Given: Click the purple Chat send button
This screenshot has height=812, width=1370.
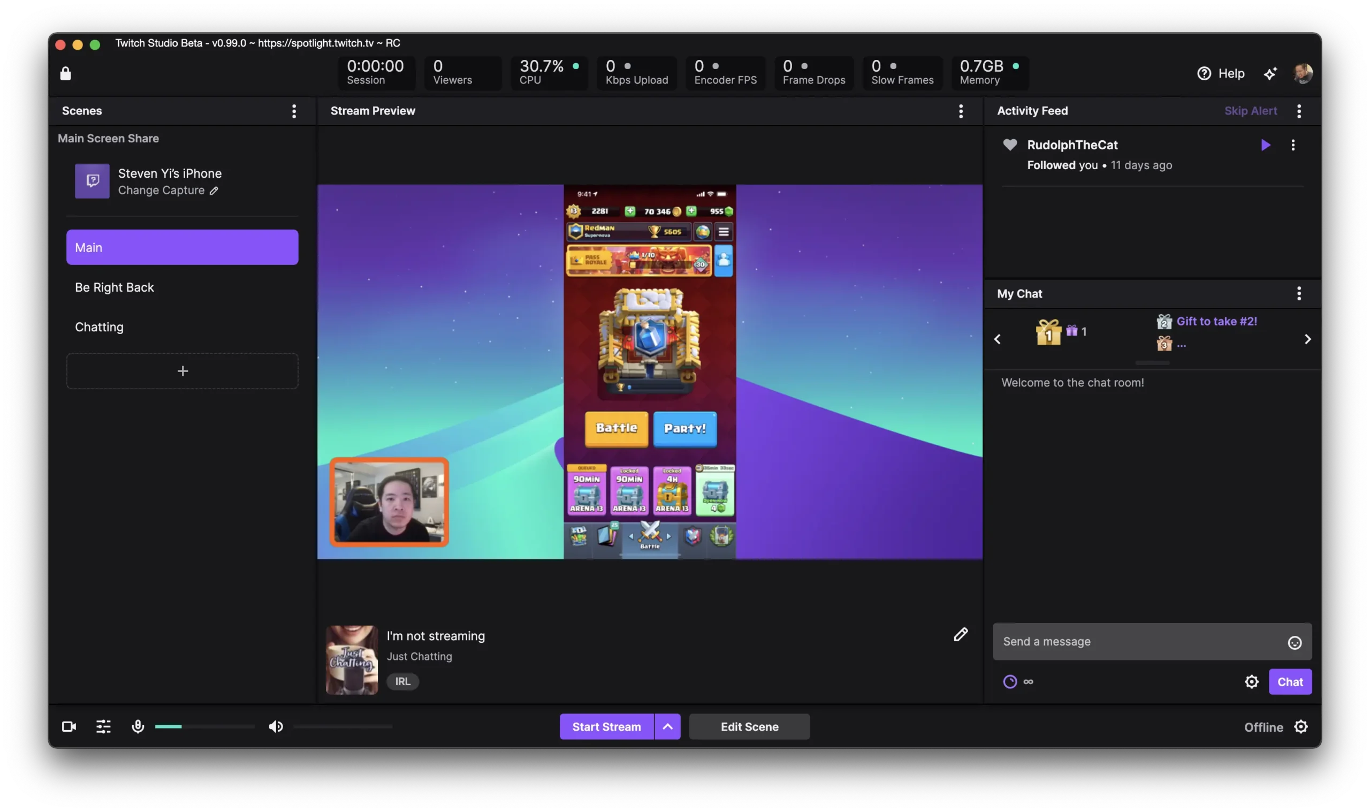Looking at the screenshot, I should click(1290, 682).
